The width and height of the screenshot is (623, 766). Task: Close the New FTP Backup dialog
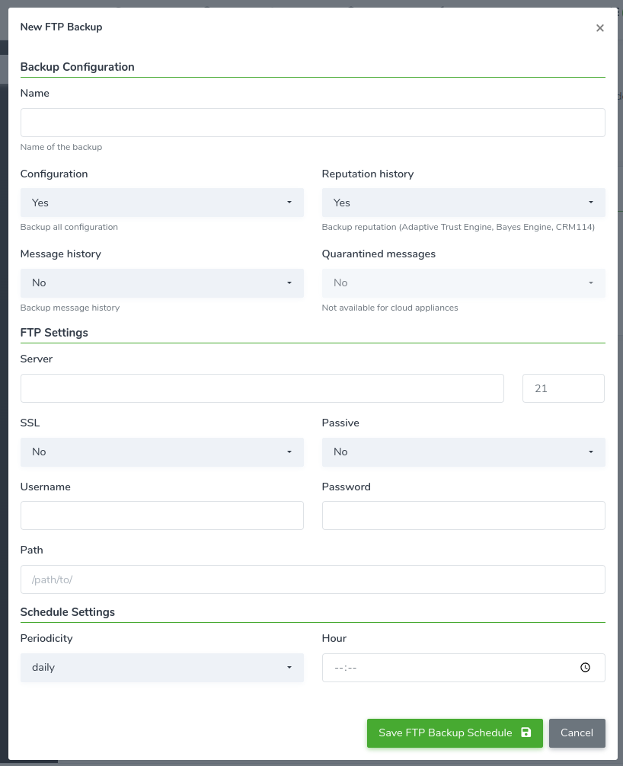(600, 28)
